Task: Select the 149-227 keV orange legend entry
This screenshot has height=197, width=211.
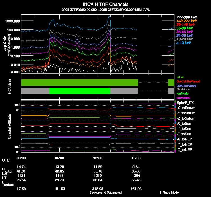Action: [187, 21]
